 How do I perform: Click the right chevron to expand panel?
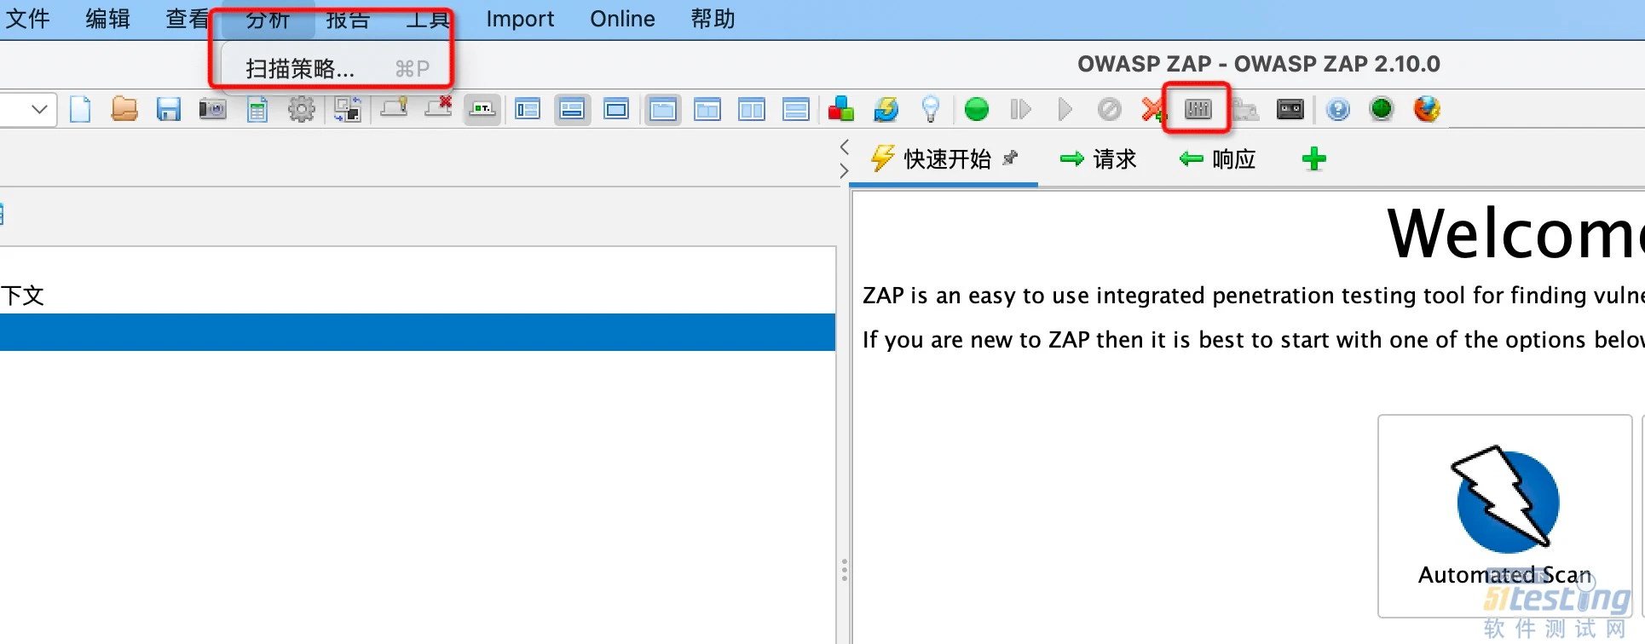click(845, 171)
